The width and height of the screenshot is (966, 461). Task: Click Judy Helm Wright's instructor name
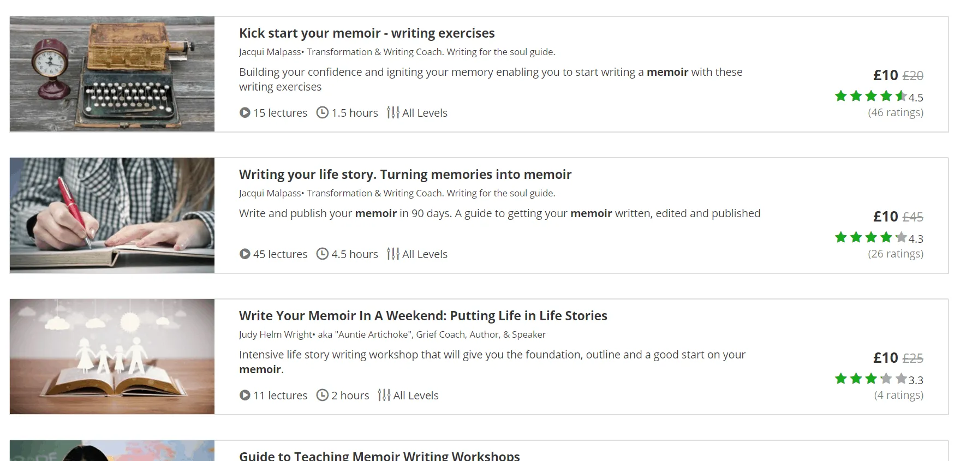point(274,334)
